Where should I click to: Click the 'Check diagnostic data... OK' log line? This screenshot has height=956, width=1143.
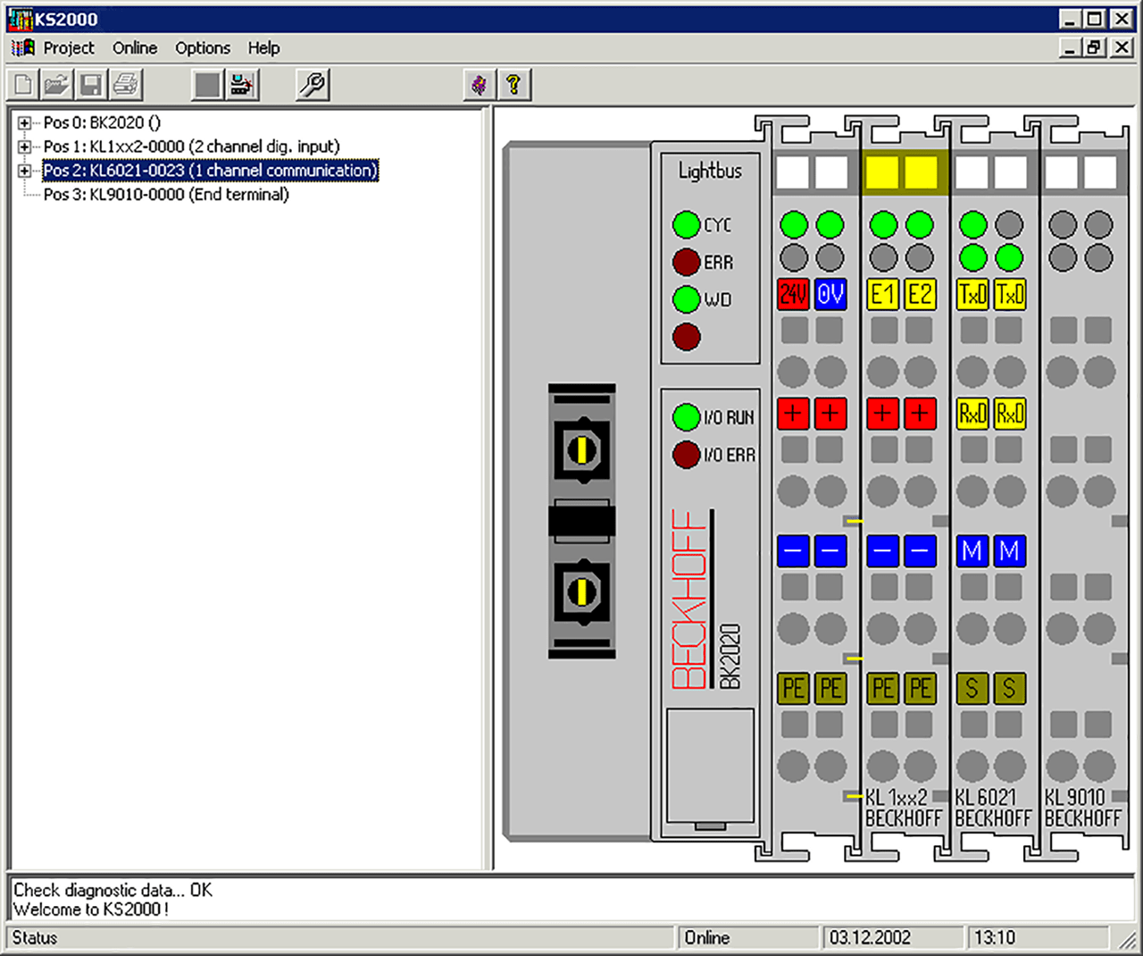tap(113, 890)
